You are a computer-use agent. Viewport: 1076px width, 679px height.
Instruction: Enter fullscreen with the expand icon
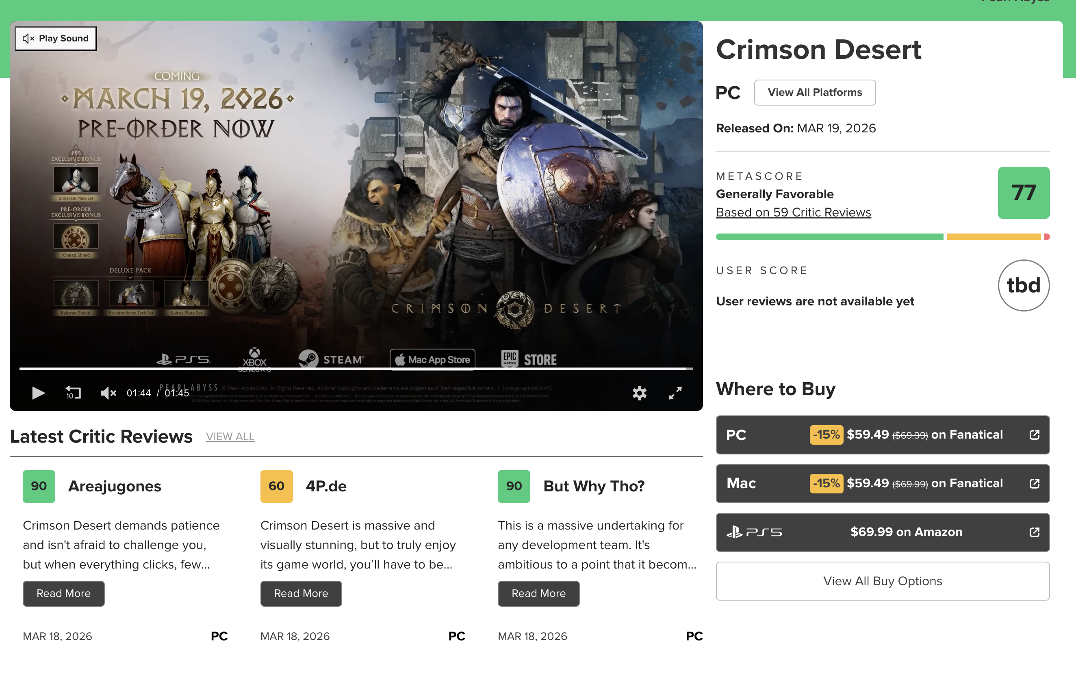[675, 393]
